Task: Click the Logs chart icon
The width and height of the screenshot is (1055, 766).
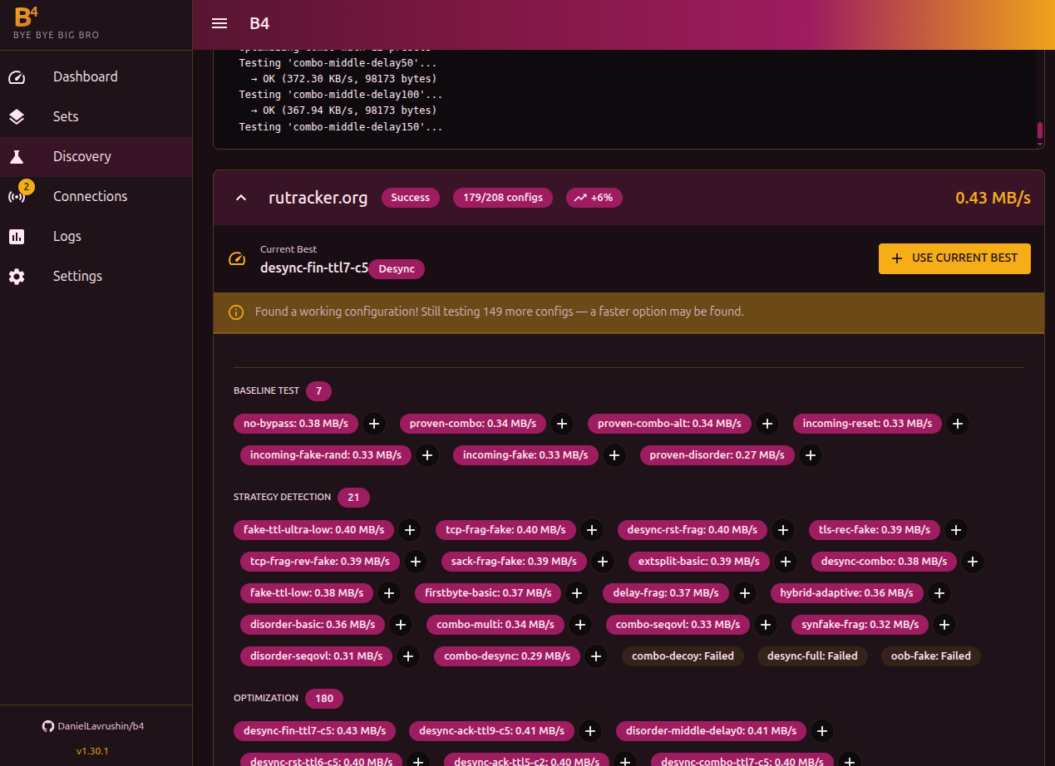Action: (x=17, y=237)
